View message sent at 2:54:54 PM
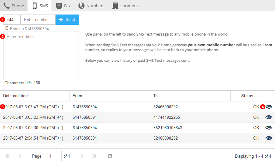This screenshot has height=163, width=275. [x=269, y=138]
